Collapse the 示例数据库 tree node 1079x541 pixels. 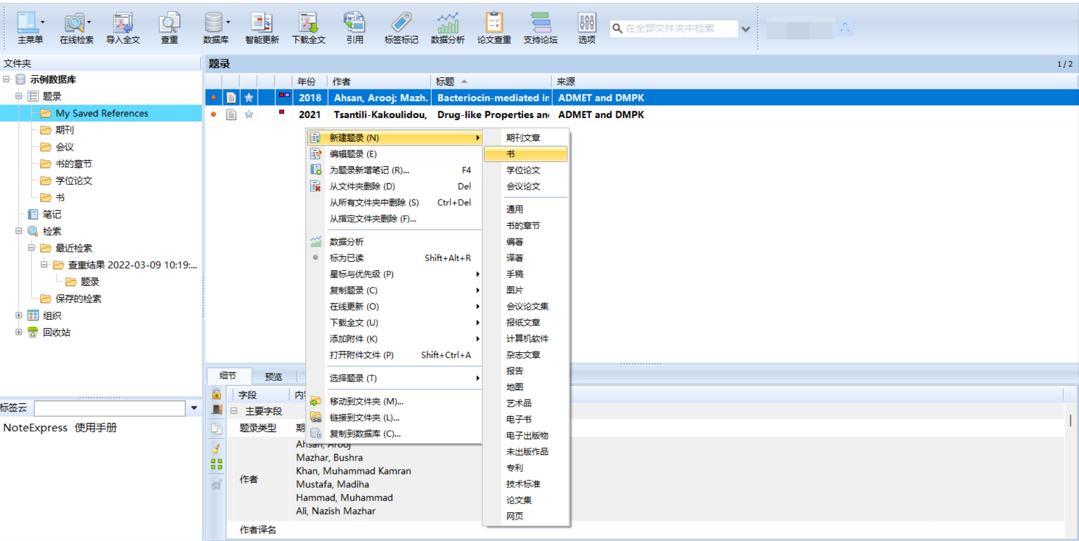pos(6,79)
